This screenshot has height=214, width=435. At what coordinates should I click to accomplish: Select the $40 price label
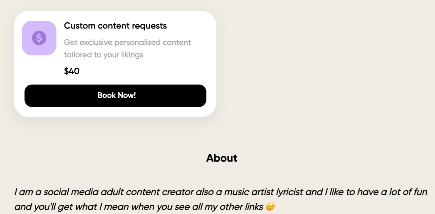point(72,71)
